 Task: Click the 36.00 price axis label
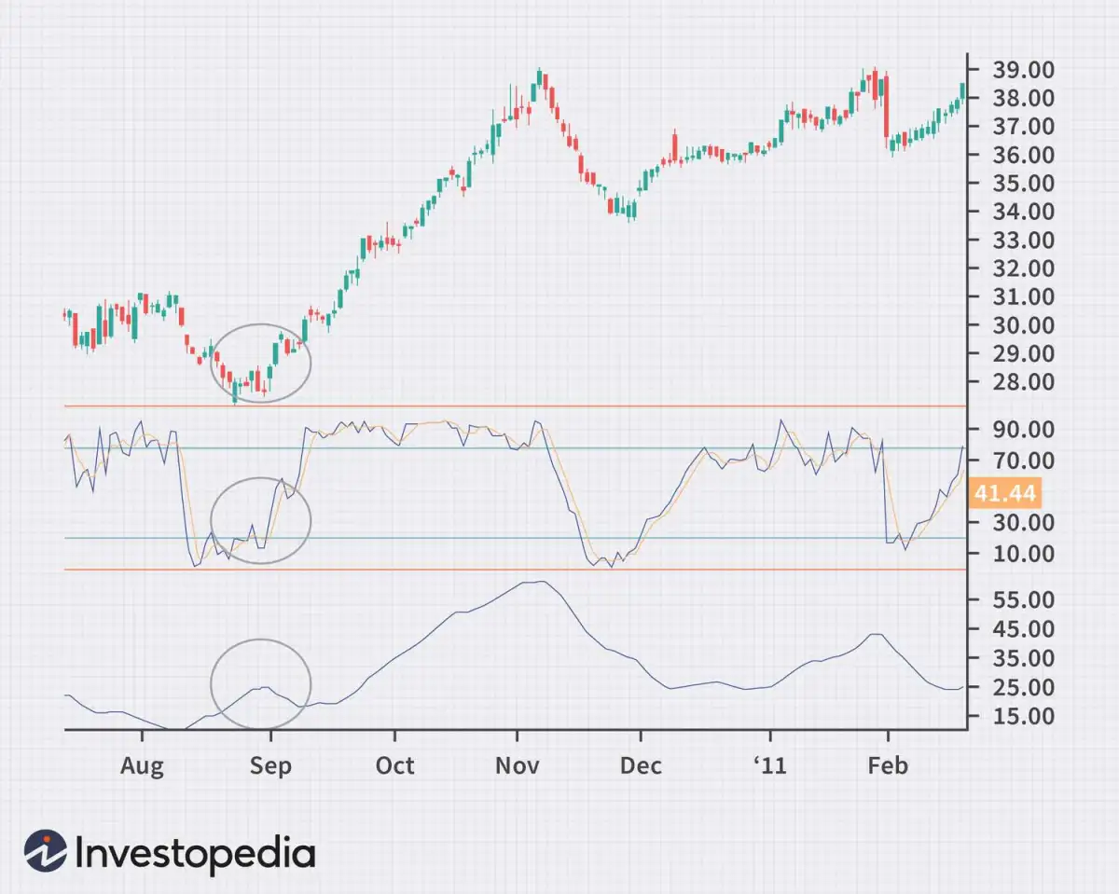[1023, 155]
